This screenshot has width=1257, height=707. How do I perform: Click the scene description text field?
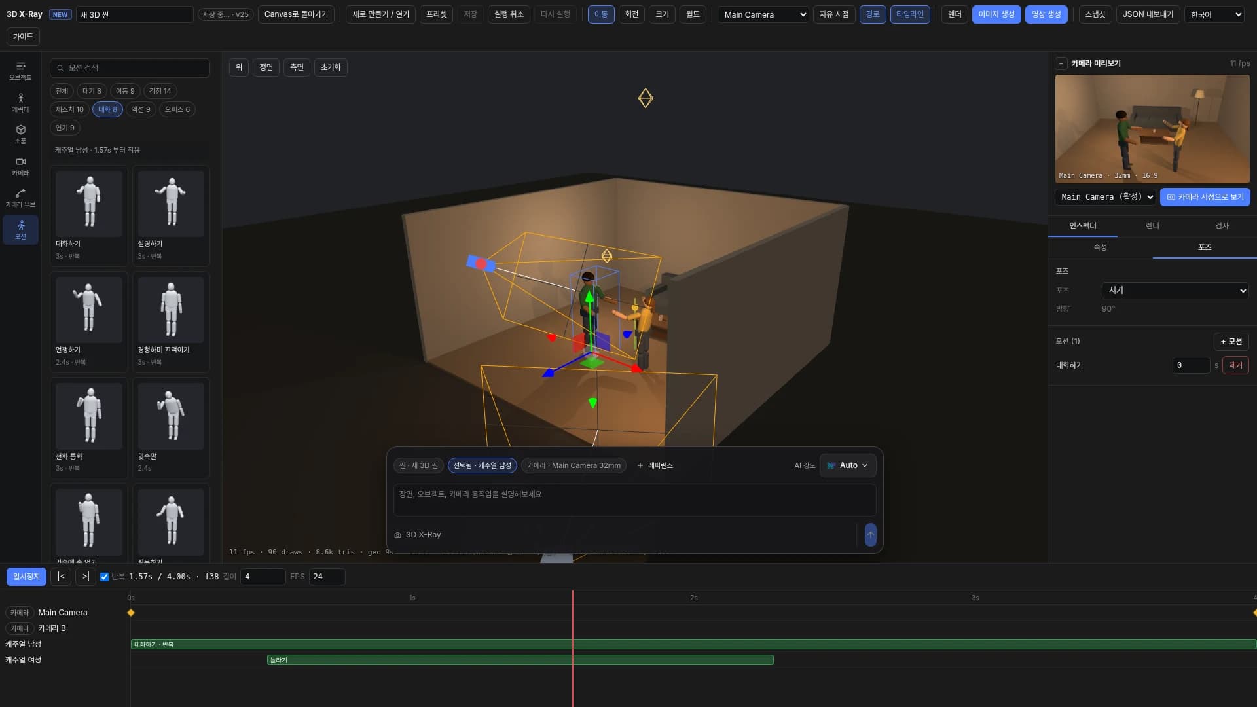tap(634, 501)
